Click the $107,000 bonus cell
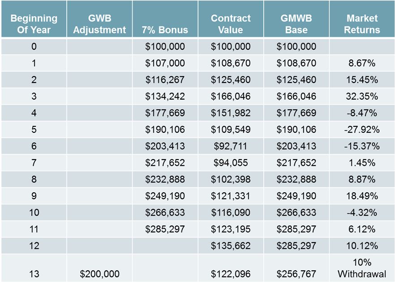The width and height of the screenshot is (395, 282). coord(165,63)
